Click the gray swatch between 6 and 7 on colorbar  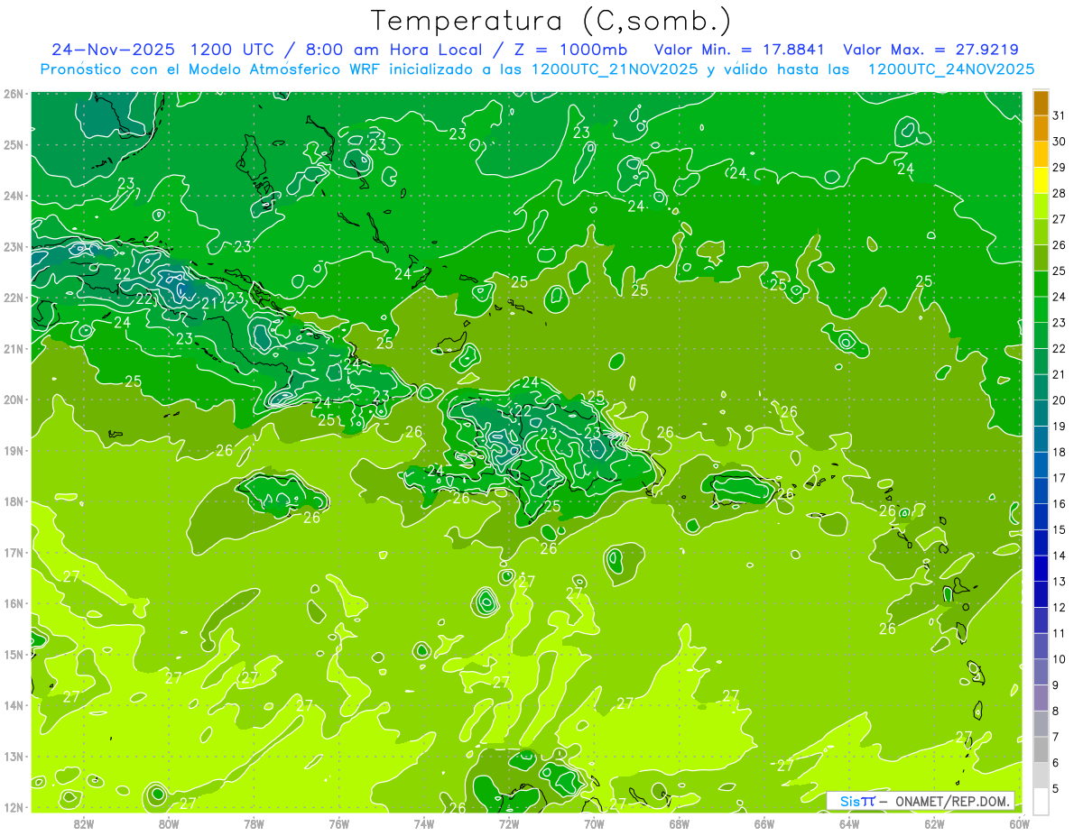click(x=1041, y=749)
